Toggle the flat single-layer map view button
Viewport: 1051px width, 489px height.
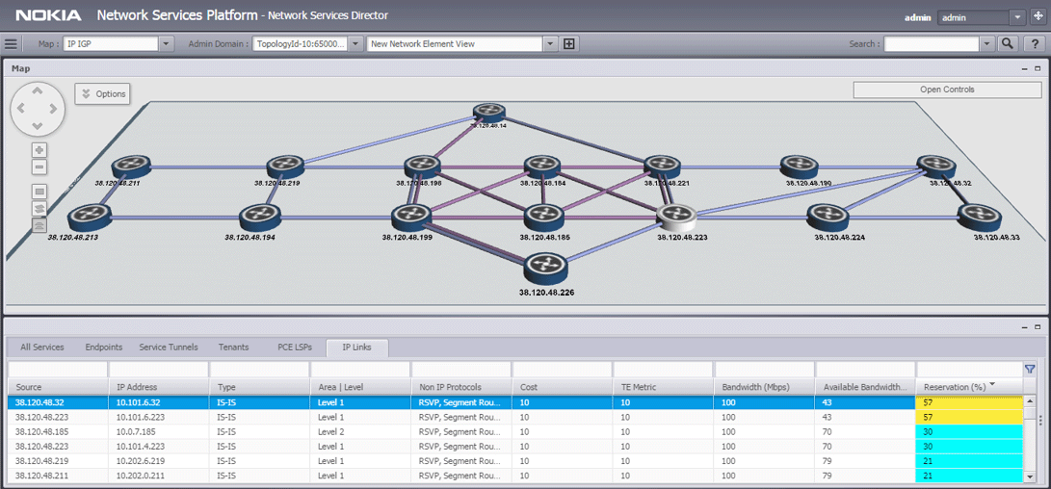point(39,192)
